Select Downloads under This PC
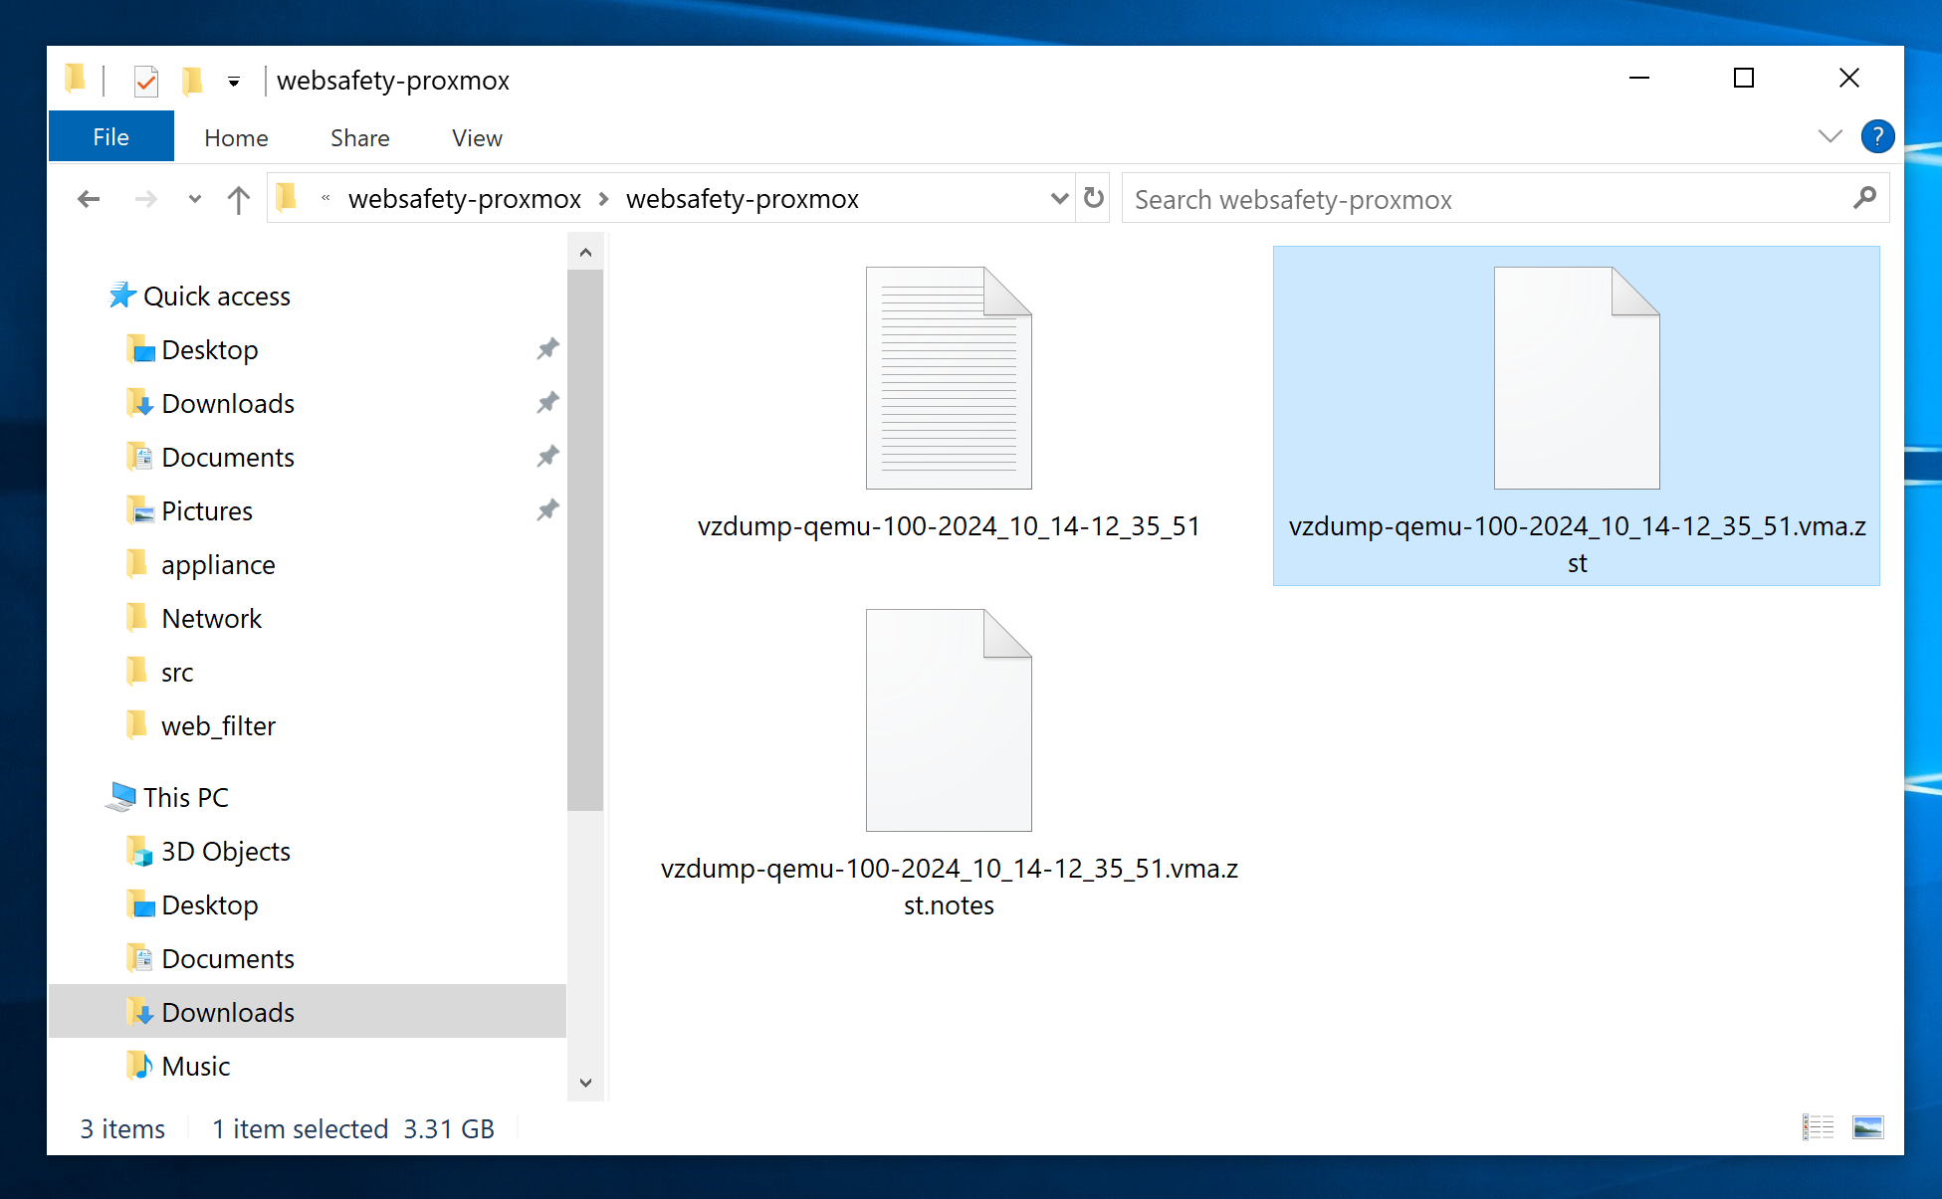 tap(308, 1012)
